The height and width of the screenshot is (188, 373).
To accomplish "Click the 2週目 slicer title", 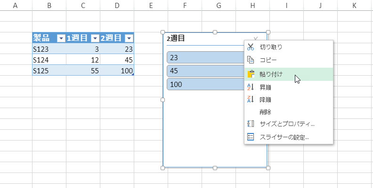I will point(176,39).
